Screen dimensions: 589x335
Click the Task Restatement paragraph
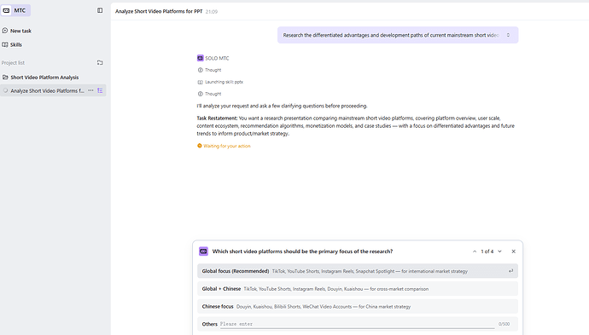356,125
